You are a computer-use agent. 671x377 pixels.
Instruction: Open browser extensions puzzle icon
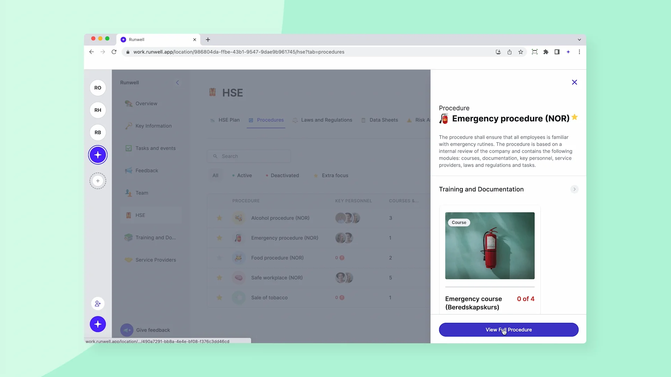point(546,52)
